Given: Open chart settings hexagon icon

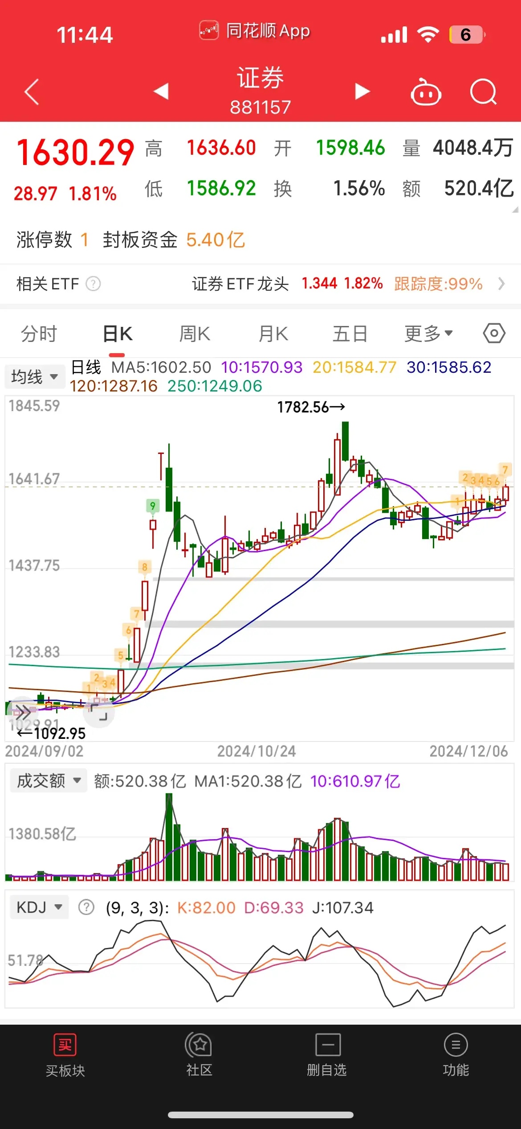Looking at the screenshot, I should pos(494,333).
